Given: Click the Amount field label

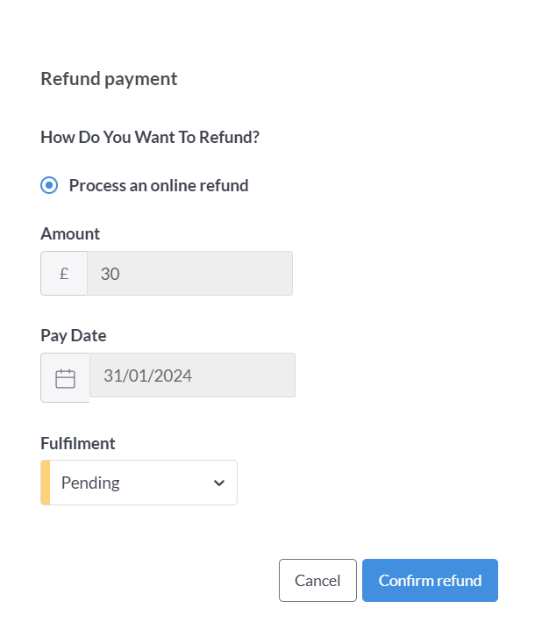Looking at the screenshot, I should (70, 233).
